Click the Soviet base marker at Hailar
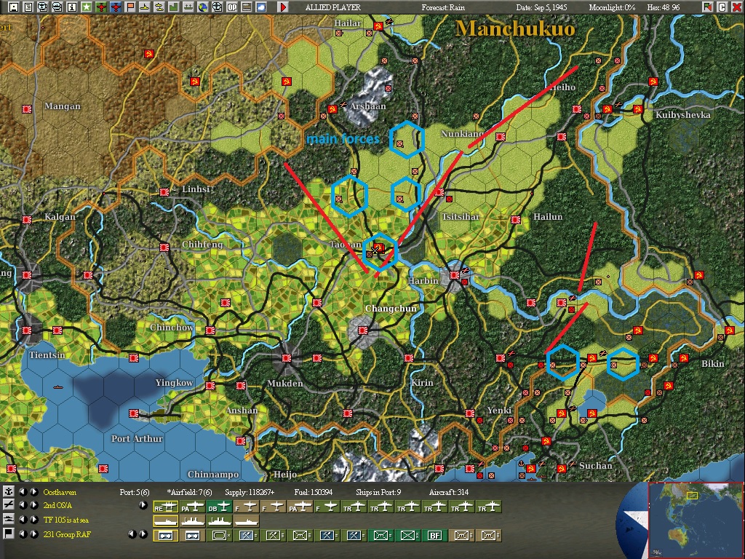Screen dimensions: 745x559 point(378,26)
